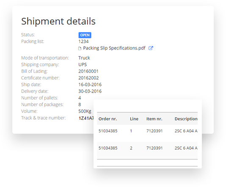Click order 51034385 in line 2 row
The height and width of the screenshot is (187, 226).
point(108,148)
